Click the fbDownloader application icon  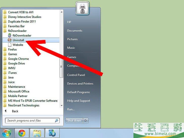[10, 35]
